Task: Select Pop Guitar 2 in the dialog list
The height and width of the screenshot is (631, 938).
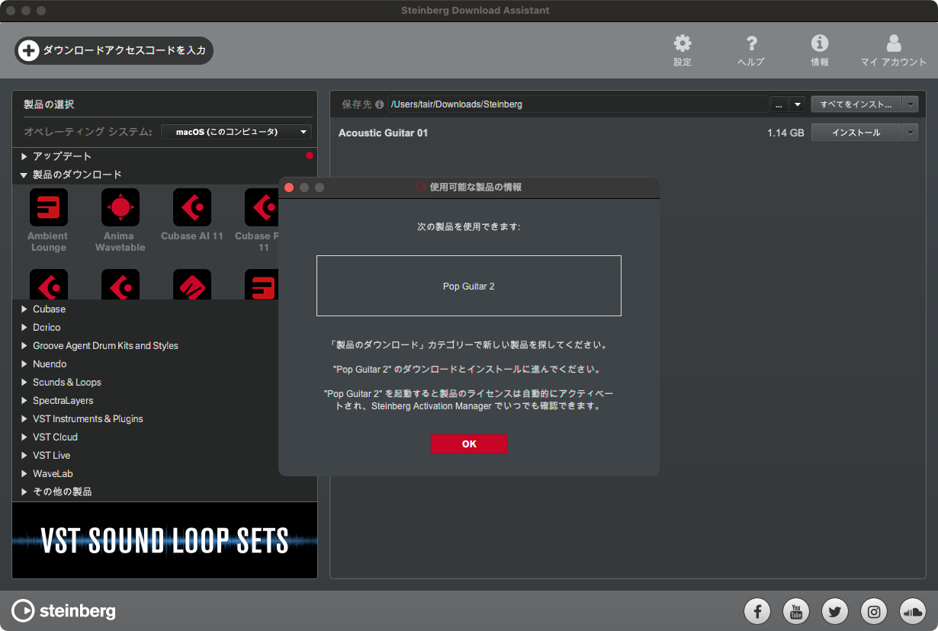Action: tap(469, 287)
